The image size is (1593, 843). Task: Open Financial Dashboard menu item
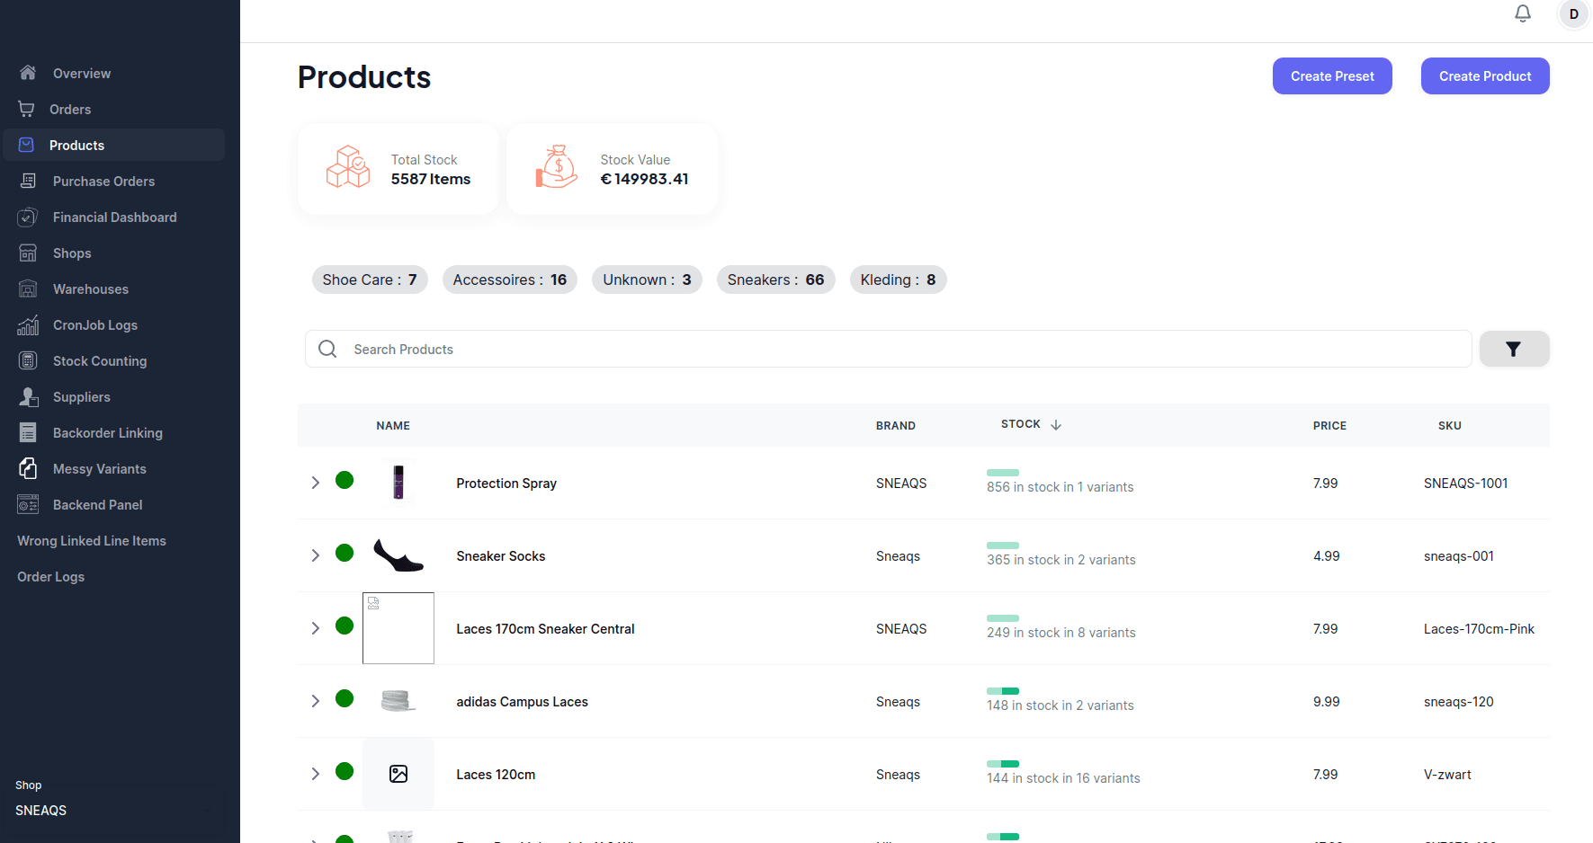(x=114, y=217)
